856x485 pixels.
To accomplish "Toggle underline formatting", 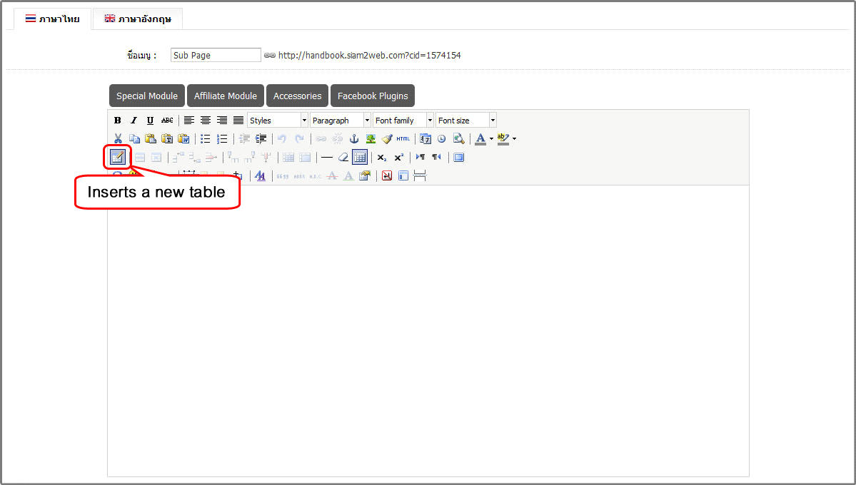I will click(x=150, y=121).
